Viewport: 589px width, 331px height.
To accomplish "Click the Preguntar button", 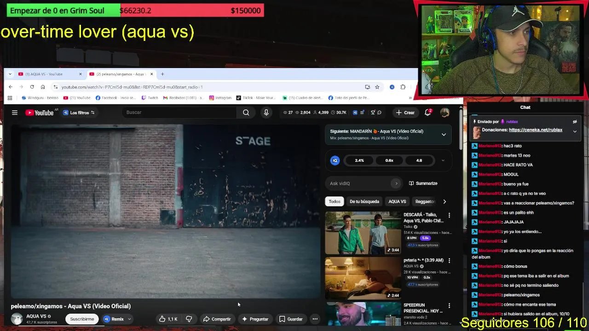I will pos(255,319).
